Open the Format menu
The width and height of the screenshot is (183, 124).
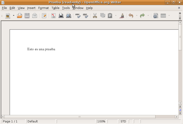click(x=44, y=8)
